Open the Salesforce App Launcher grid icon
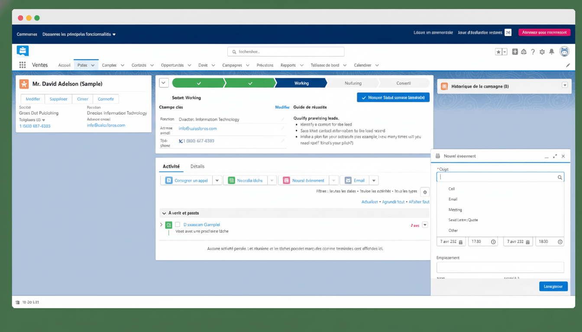This screenshot has width=582, height=332. tap(22, 65)
